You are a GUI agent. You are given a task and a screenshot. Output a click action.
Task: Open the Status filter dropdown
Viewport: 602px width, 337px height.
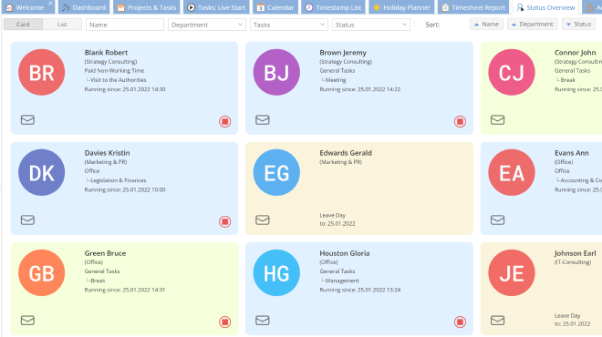point(371,25)
